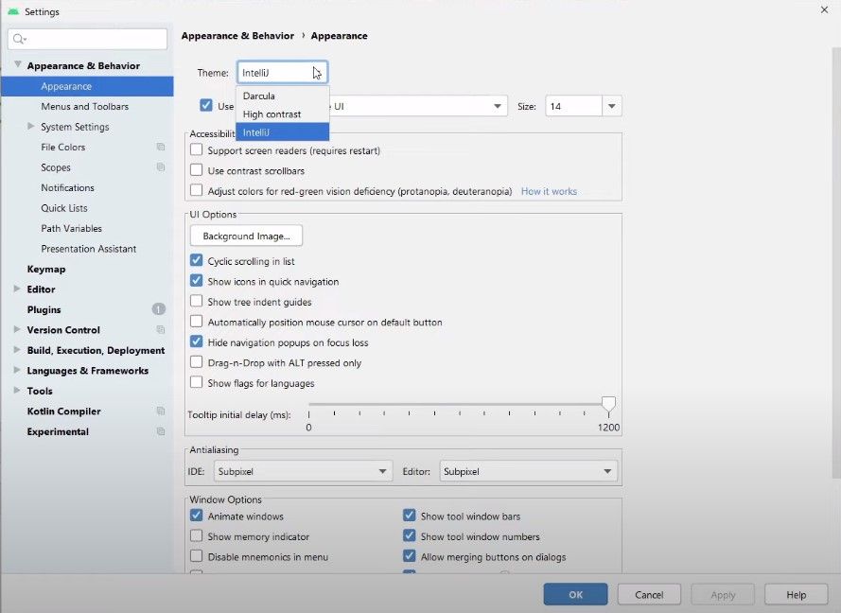This screenshot has width=841, height=613.
Task: Click the search magnifier icon in Settings
Action: point(19,39)
